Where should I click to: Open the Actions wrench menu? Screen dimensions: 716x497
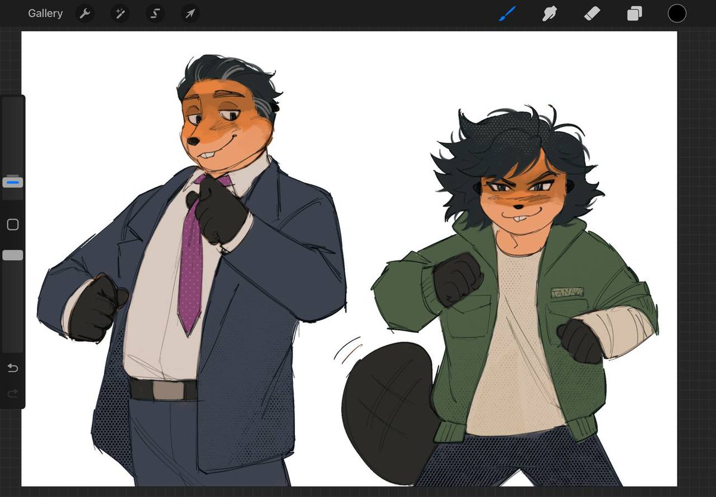[85, 13]
